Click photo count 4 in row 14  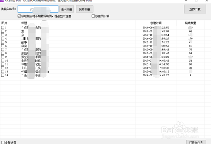pyautogui.click(x=190, y=75)
